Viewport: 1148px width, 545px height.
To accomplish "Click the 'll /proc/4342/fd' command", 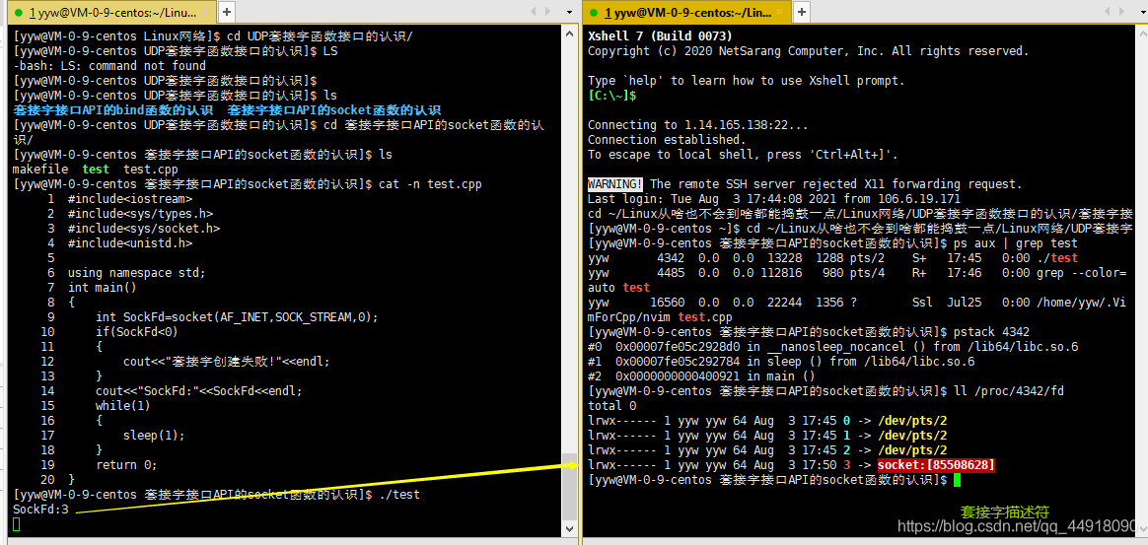I will pyautogui.click(x=1008, y=390).
